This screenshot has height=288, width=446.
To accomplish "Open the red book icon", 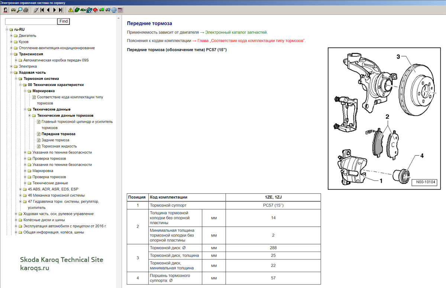I will pos(95,10).
